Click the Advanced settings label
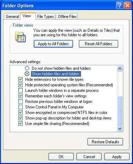Screen dimensions: 133x164 tap(25, 62)
